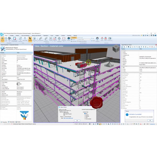Image resolution: width=157 pixels, height=157 pixels.
Task: Open the Measure and Takeoff tab
Action: [36, 36]
